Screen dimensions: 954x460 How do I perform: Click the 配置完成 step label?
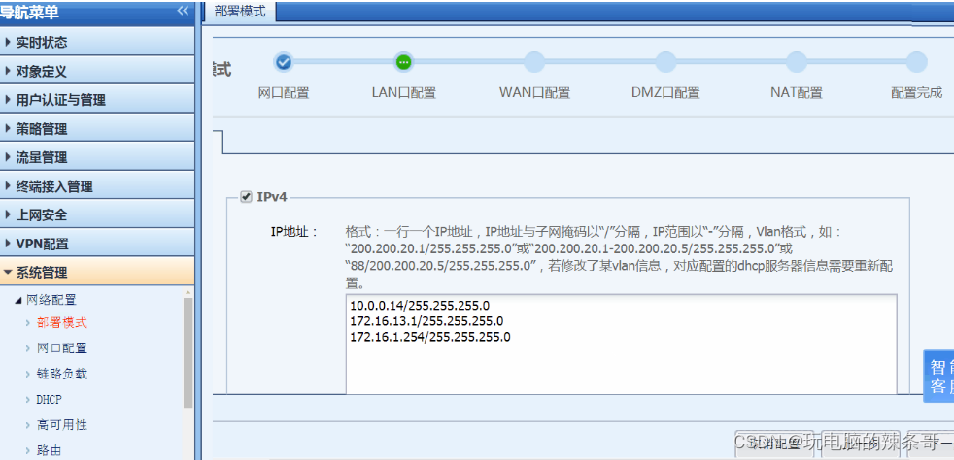(x=916, y=93)
